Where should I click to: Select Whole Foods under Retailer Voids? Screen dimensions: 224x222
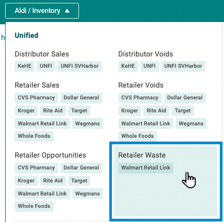tap(138, 136)
